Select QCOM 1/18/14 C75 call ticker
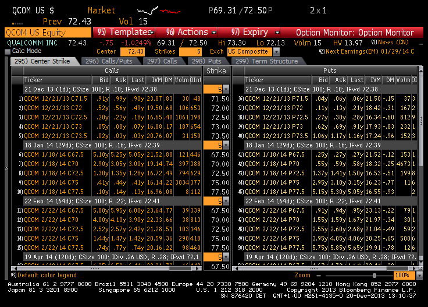 pos(51,182)
